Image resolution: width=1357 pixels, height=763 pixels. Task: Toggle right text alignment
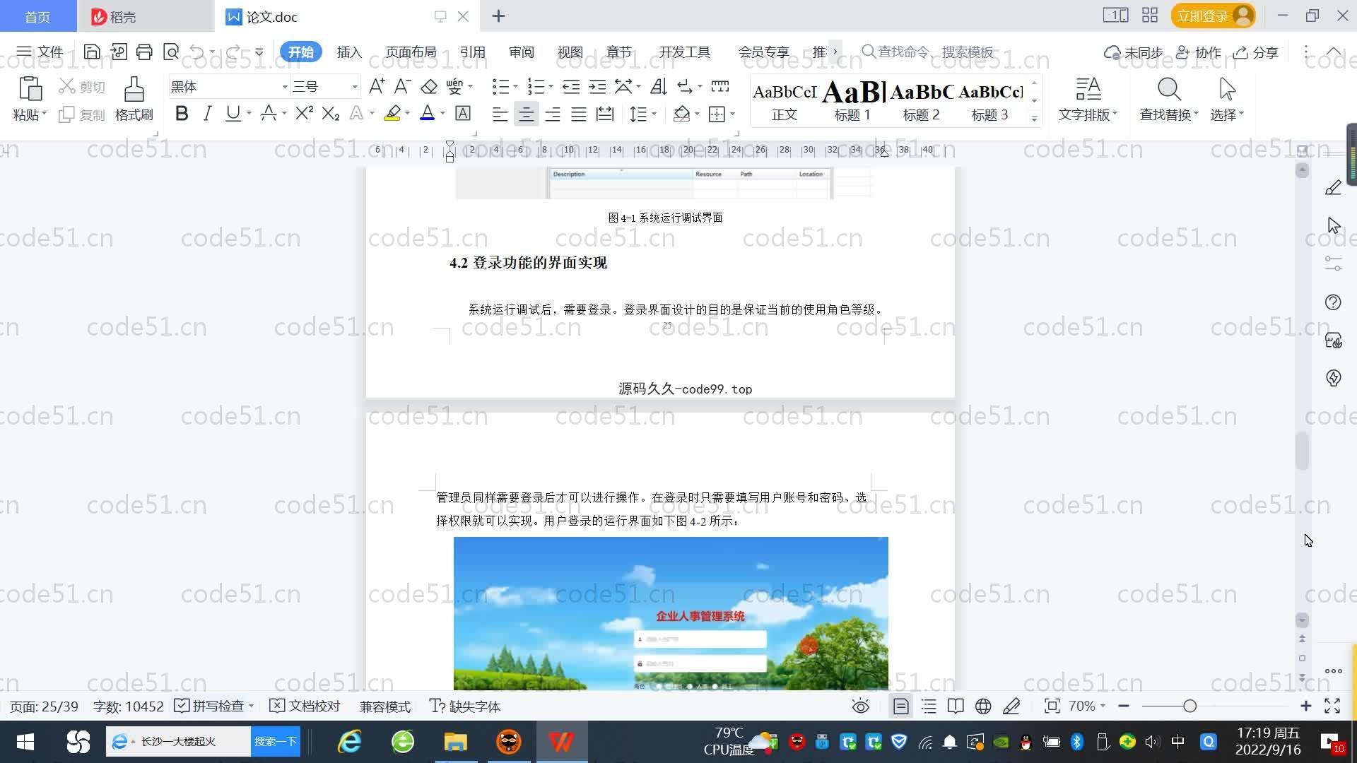pos(553,114)
